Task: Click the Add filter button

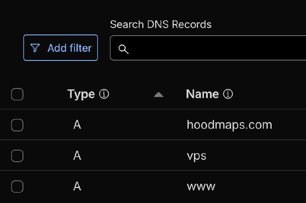Action: pyautogui.click(x=60, y=47)
